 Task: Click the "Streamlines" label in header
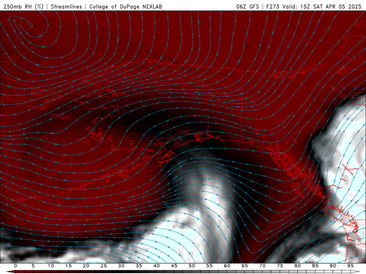coord(66,6)
